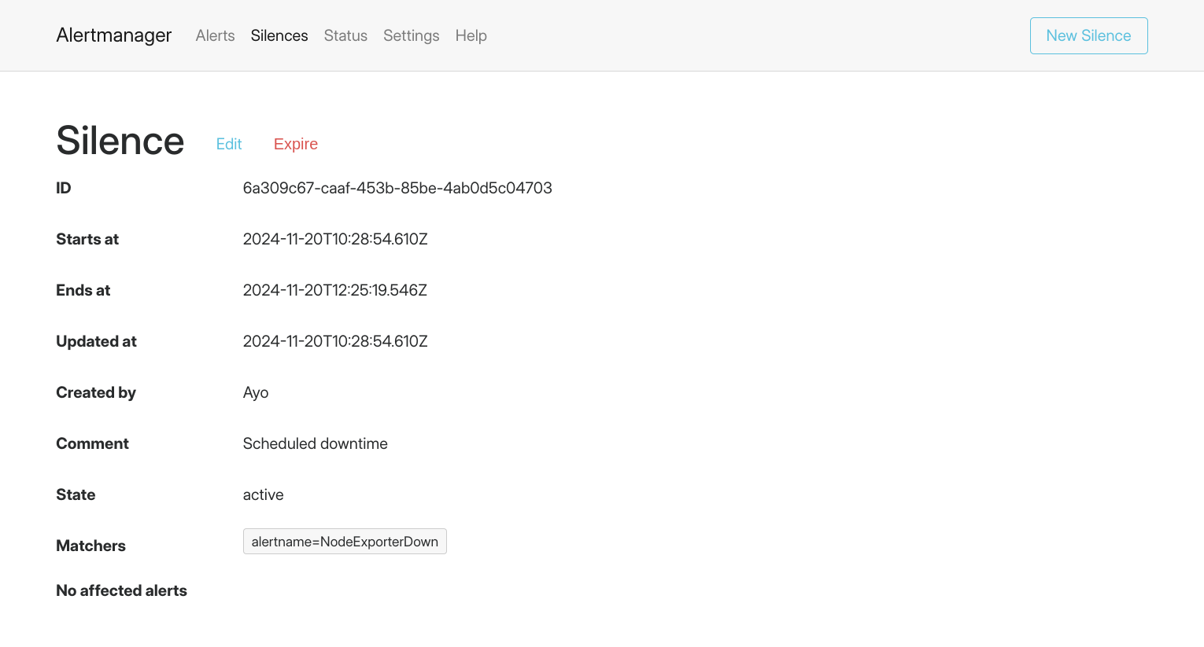Click the Starts at label
The height and width of the screenshot is (647, 1204).
click(87, 239)
